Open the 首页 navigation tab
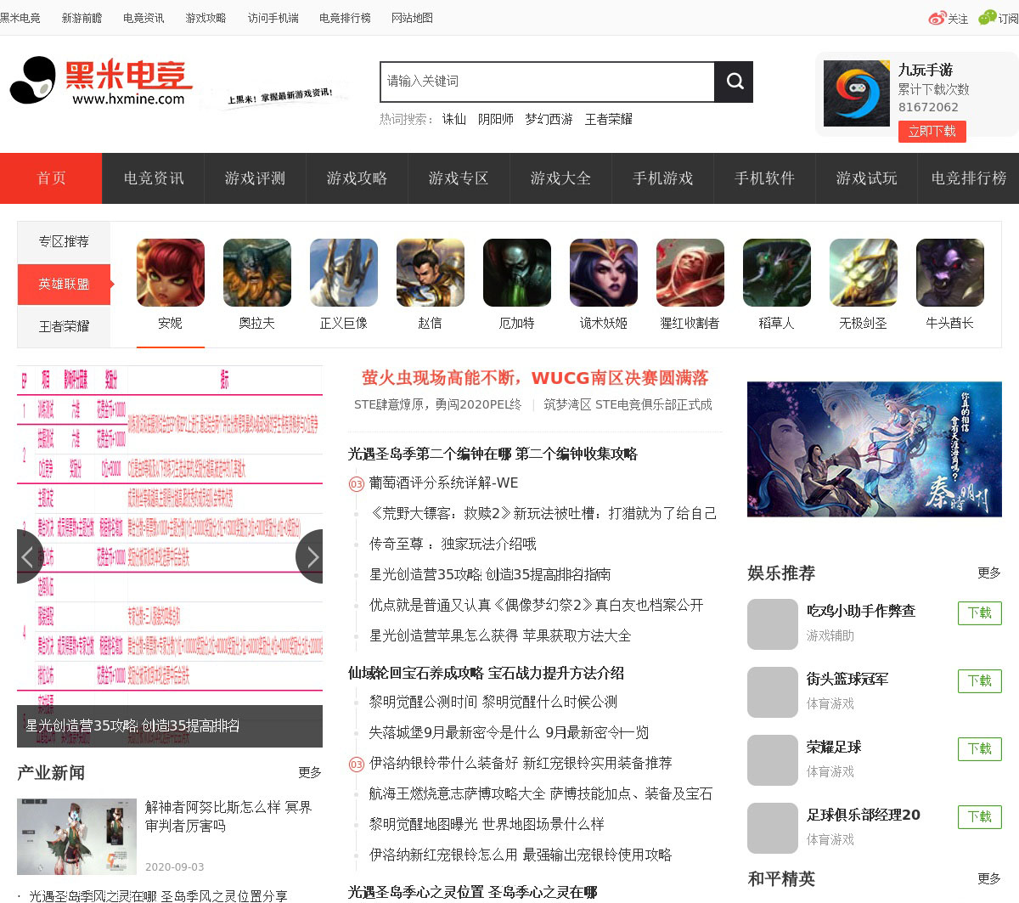The height and width of the screenshot is (903, 1019). tap(51, 178)
